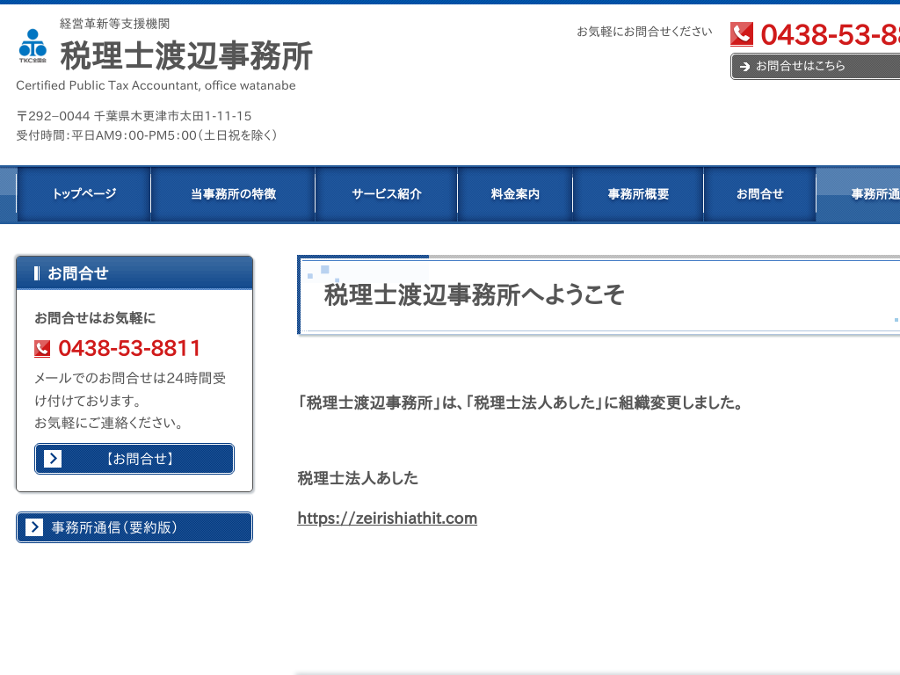
Task: Click the メールでのお問合せは24時間受け付けております paragraph
Action: click(130, 389)
